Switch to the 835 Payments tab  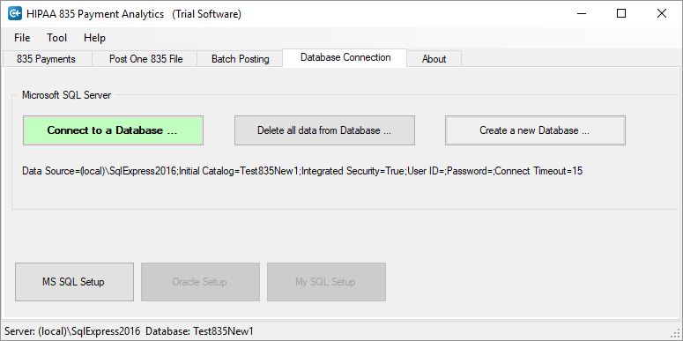pos(46,59)
